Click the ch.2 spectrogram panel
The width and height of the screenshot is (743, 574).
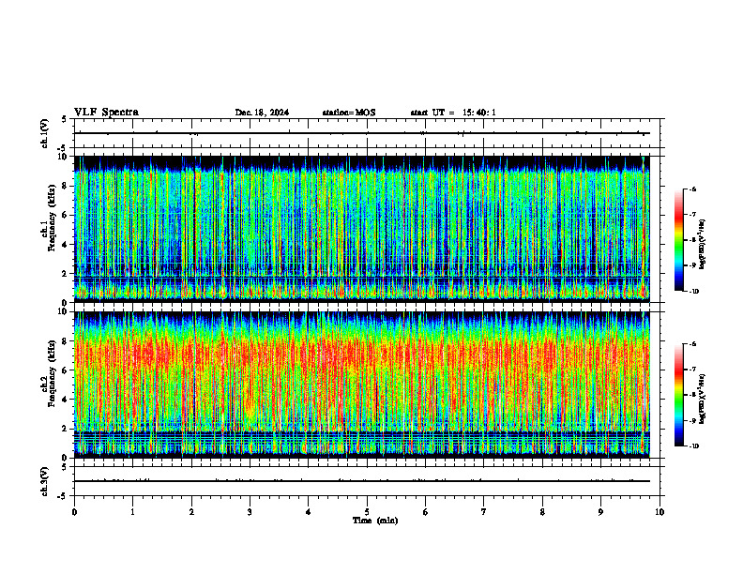tap(362, 385)
